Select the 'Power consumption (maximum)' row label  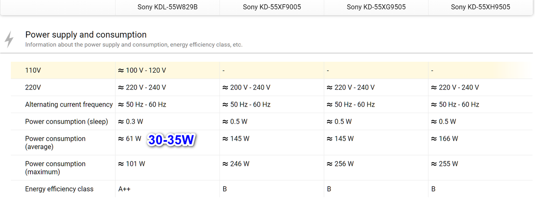click(x=55, y=168)
